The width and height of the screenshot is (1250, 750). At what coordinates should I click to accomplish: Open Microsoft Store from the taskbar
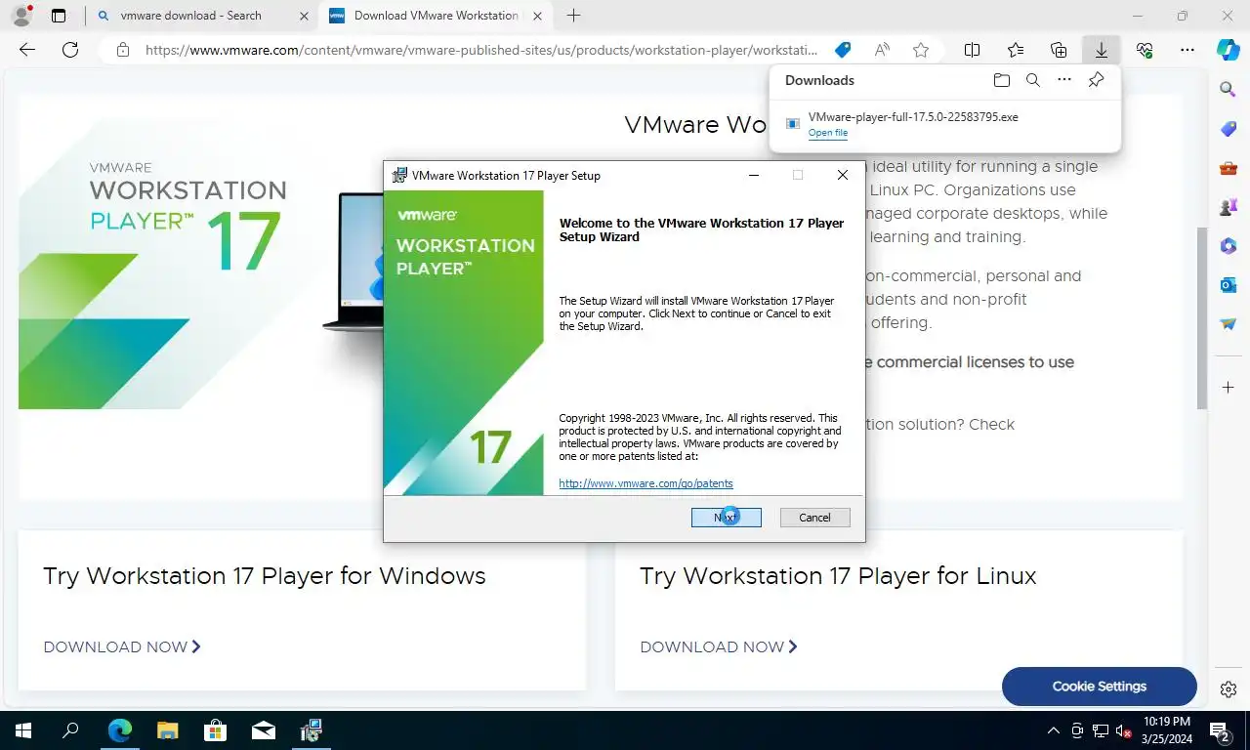click(215, 730)
